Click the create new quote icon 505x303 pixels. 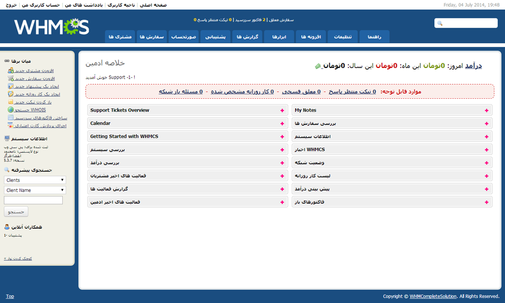point(11,86)
